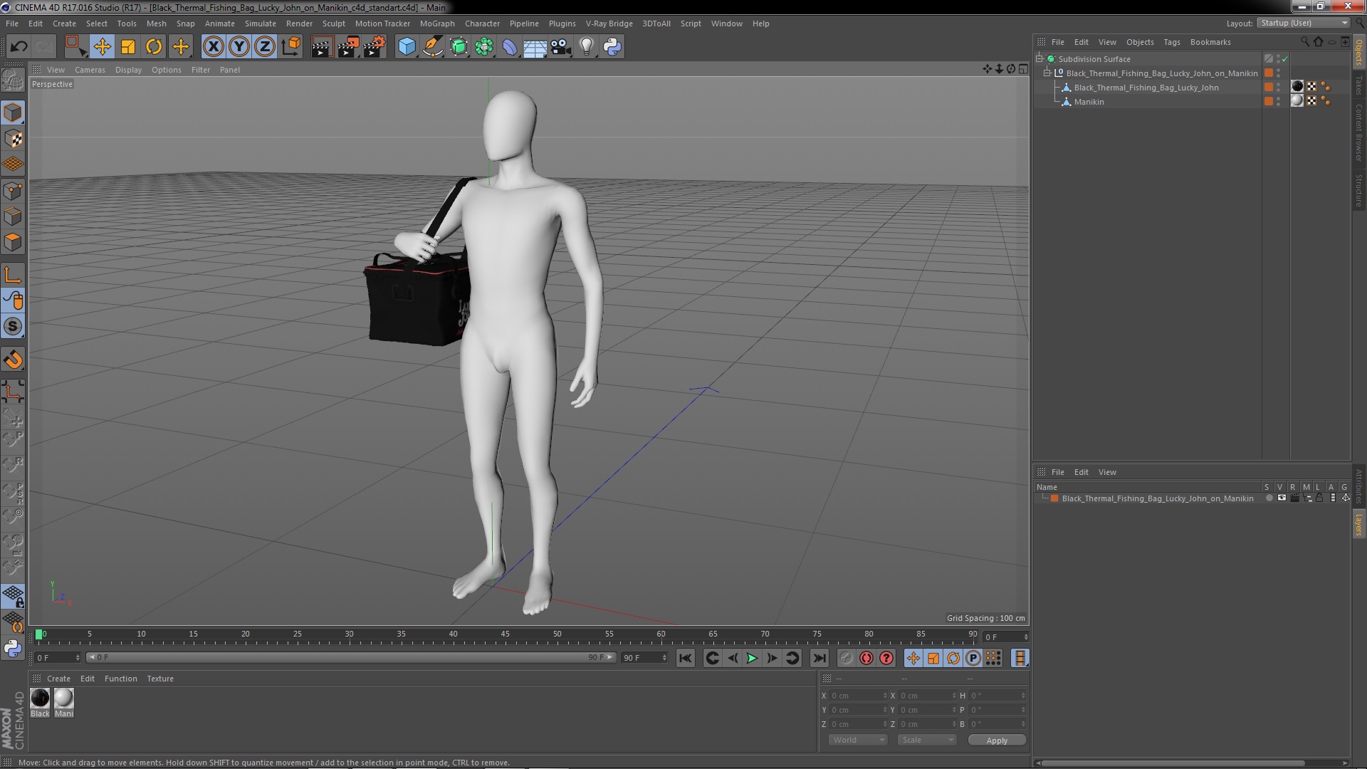
Task: Open the Layout Startup dropdown
Action: [1304, 23]
